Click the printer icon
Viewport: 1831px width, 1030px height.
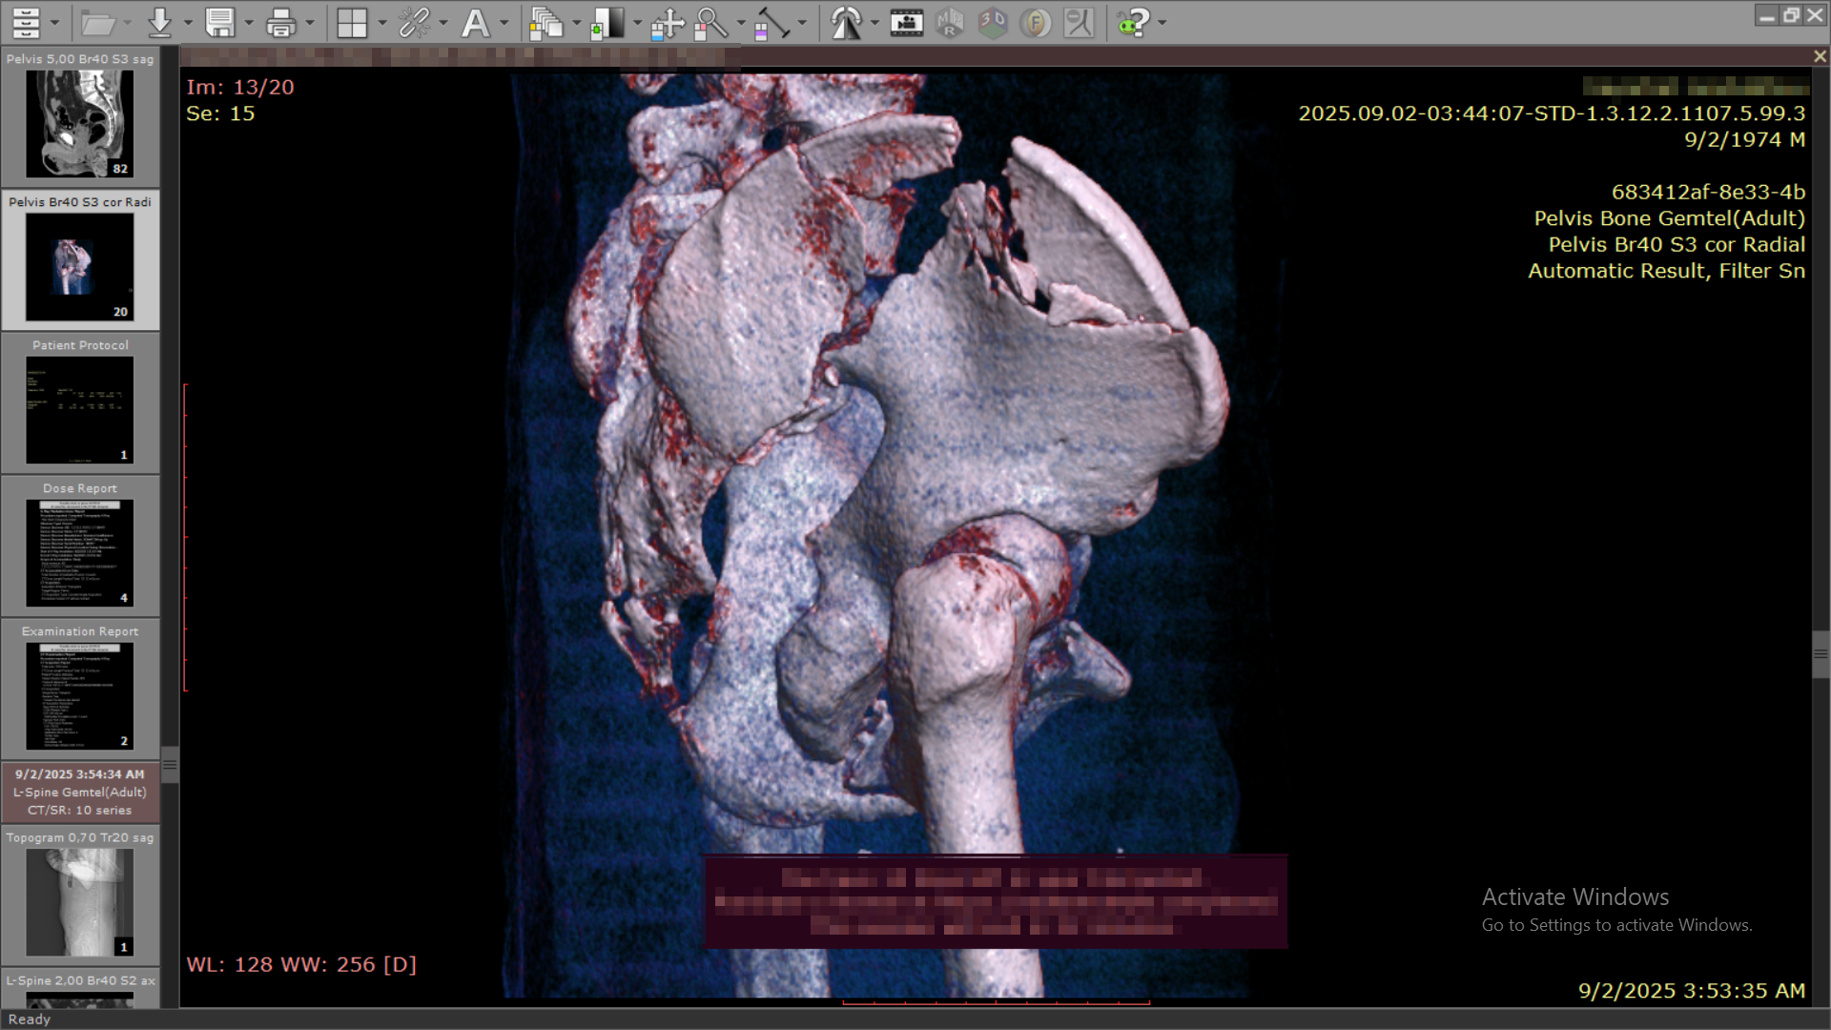pos(280,22)
